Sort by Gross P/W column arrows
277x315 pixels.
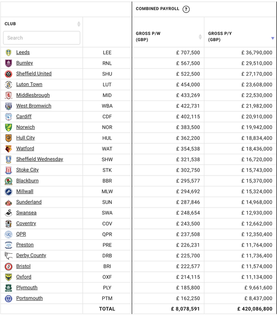click(x=200, y=37)
